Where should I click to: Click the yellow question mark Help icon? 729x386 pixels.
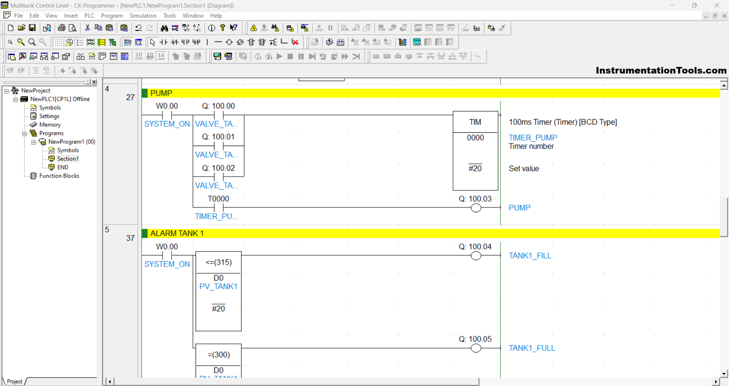pyautogui.click(x=223, y=28)
